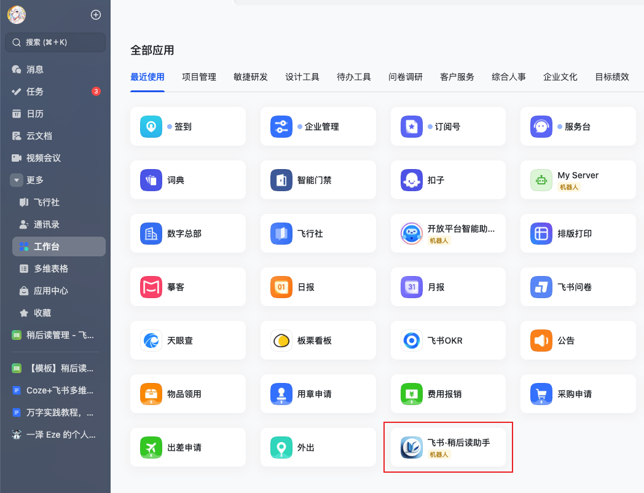Open 云文档 docs in sidebar
This screenshot has height=493, width=644.
pyautogui.click(x=55, y=136)
